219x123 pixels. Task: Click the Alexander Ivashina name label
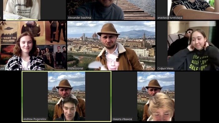click(79, 18)
